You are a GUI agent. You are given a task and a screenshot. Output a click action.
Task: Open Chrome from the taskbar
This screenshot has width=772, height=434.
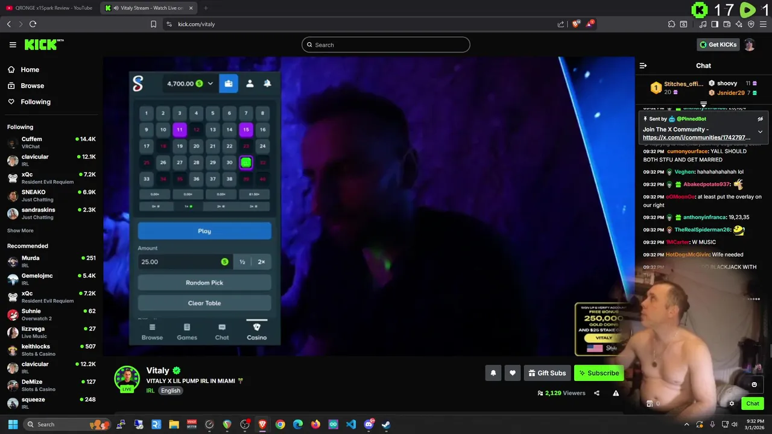pyautogui.click(x=280, y=424)
